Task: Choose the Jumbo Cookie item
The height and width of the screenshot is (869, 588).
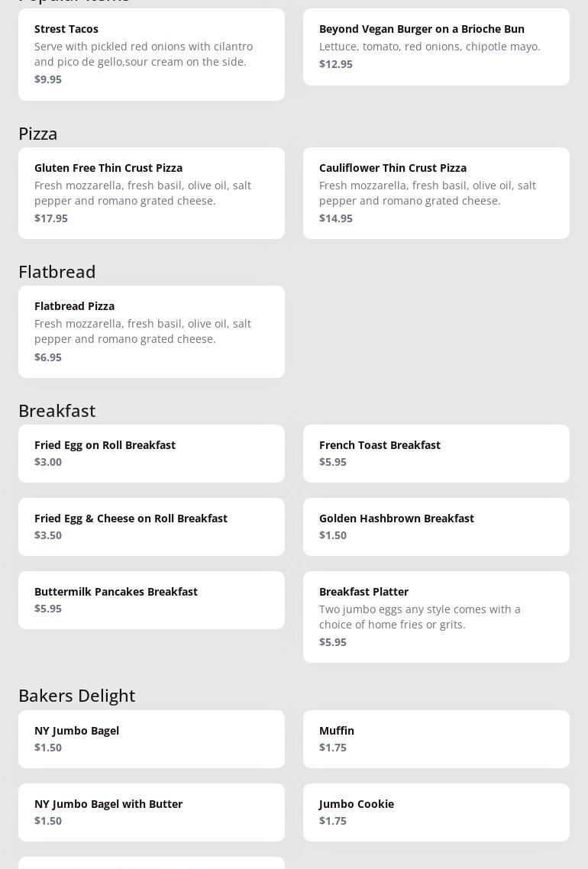Action: (x=436, y=812)
